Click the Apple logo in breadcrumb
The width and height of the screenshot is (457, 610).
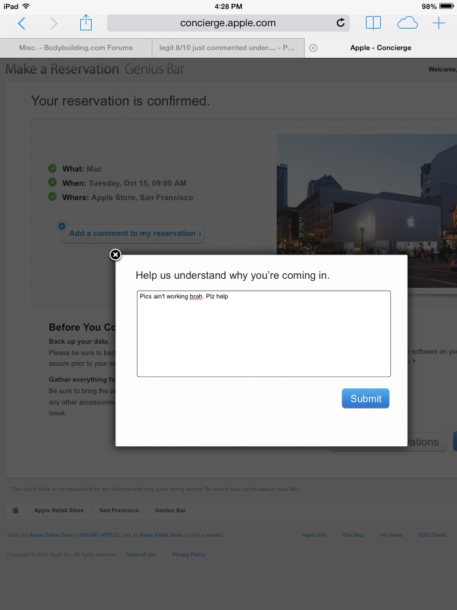click(15, 510)
